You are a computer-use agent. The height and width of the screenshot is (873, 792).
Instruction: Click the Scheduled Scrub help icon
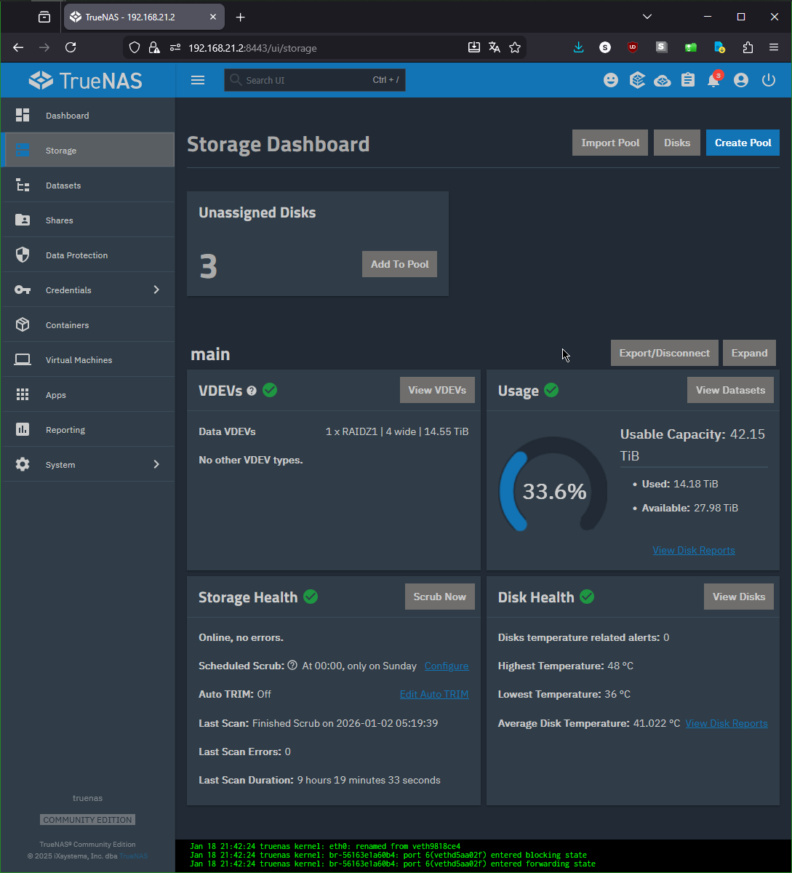click(292, 665)
